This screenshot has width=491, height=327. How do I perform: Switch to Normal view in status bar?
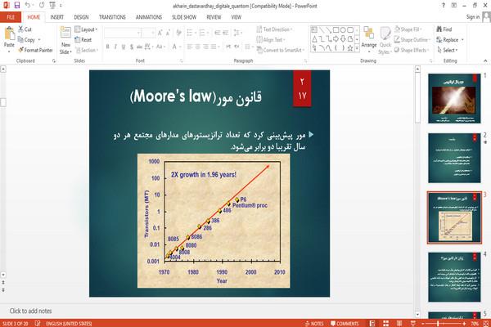(x=372, y=323)
